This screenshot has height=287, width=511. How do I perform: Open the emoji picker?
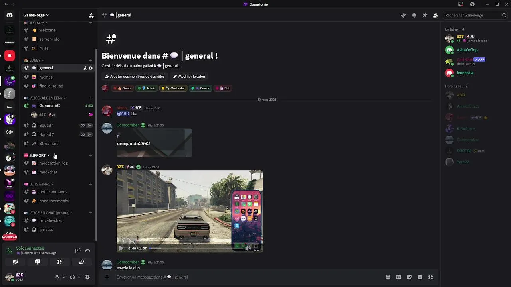click(x=420, y=277)
